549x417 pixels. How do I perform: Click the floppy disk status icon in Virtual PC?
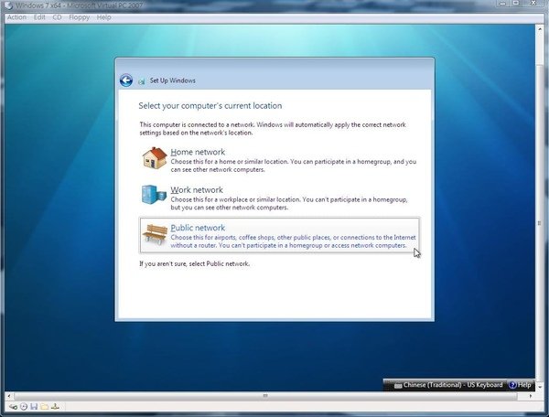click(x=34, y=407)
